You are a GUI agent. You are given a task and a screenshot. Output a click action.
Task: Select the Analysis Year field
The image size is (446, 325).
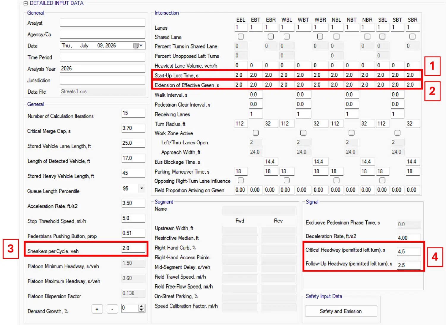[103, 69]
